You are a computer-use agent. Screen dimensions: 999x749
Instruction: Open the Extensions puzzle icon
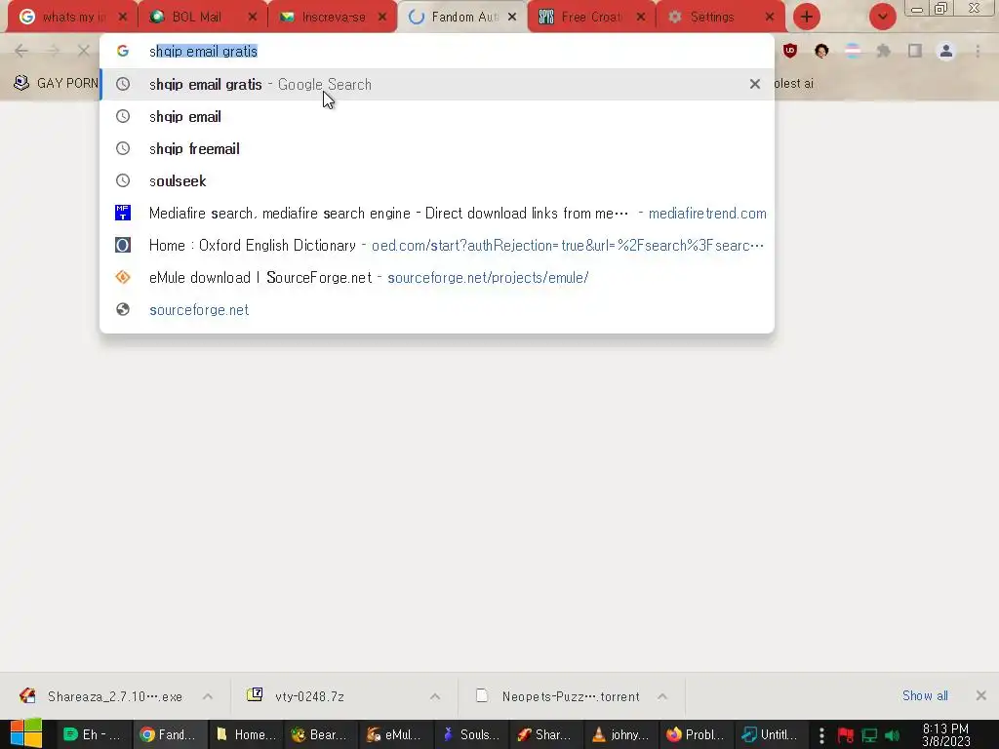pos(884,51)
